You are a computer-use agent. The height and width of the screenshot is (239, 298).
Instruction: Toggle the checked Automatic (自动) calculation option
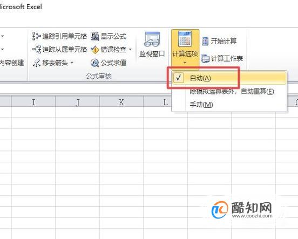click(229, 78)
